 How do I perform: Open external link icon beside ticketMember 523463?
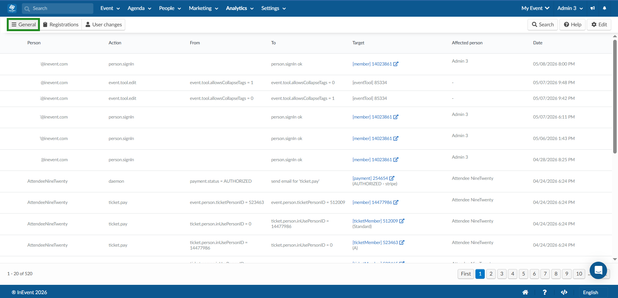(402, 242)
